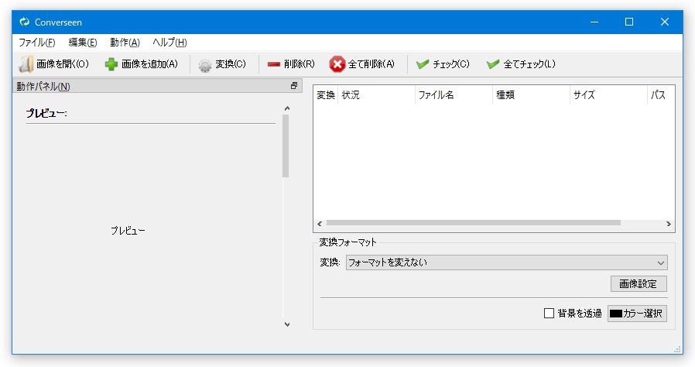
Task: Click the 動作パネル(N) panel title
Action: click(43, 87)
